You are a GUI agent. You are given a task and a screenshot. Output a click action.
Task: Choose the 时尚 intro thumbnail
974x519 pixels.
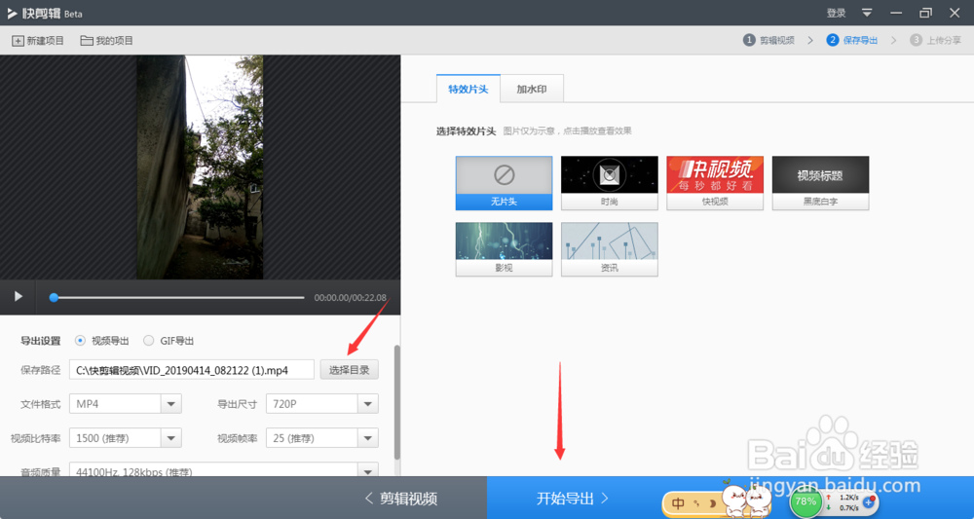[610, 183]
